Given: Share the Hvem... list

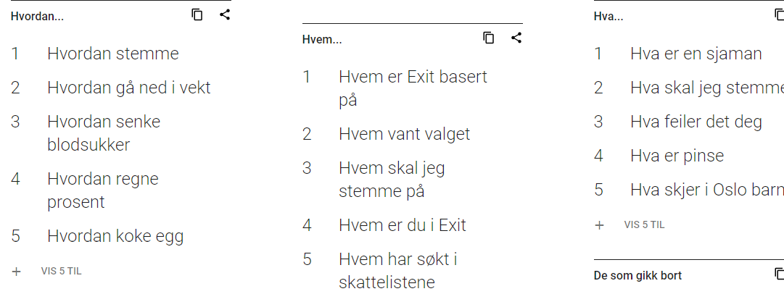Looking at the screenshot, I should click(x=516, y=38).
